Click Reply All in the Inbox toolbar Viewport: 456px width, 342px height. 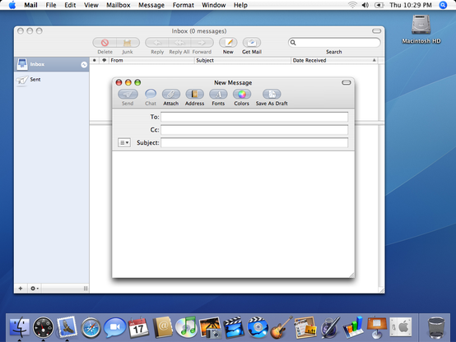[179, 43]
